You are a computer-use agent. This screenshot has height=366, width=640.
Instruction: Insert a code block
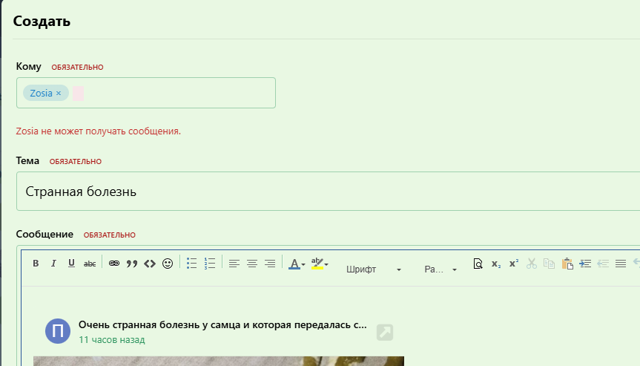point(150,264)
